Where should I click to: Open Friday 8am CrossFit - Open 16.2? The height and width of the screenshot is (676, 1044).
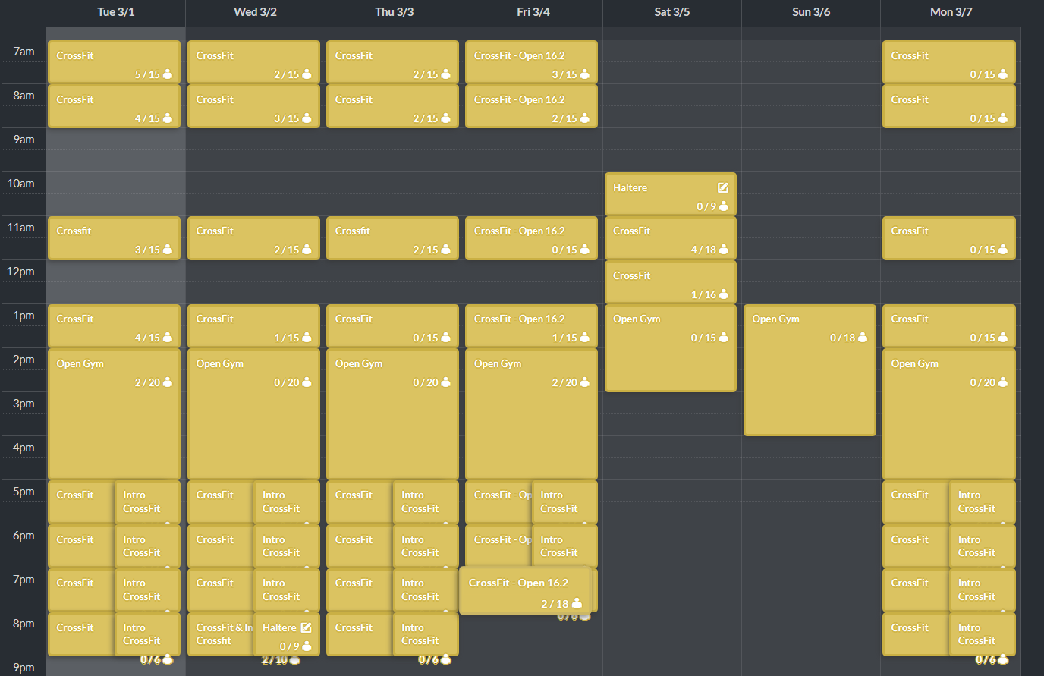coord(530,106)
